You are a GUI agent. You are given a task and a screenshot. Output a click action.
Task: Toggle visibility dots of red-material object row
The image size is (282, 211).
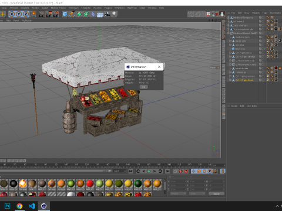coord(263,68)
